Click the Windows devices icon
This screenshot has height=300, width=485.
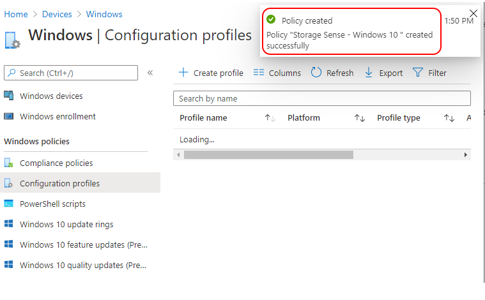click(9, 96)
